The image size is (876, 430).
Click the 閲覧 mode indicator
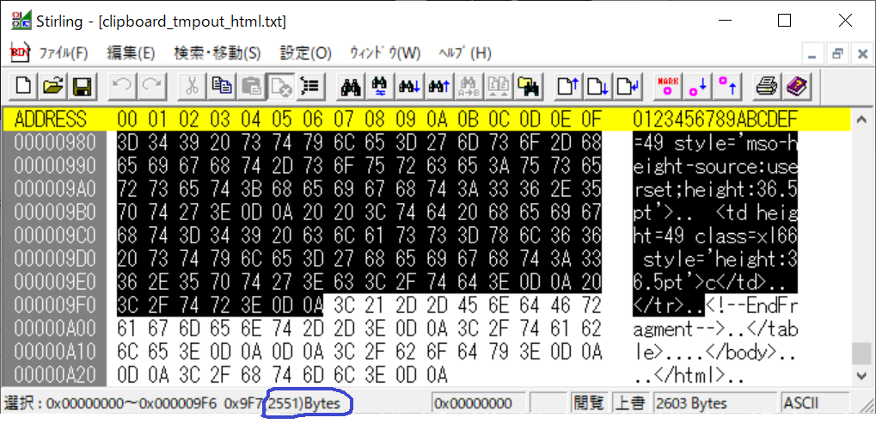(590, 403)
